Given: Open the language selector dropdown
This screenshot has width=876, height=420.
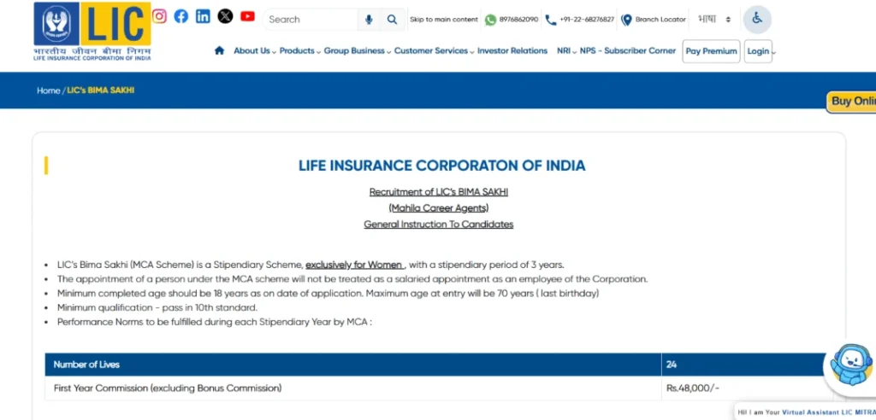Looking at the screenshot, I should (x=713, y=20).
